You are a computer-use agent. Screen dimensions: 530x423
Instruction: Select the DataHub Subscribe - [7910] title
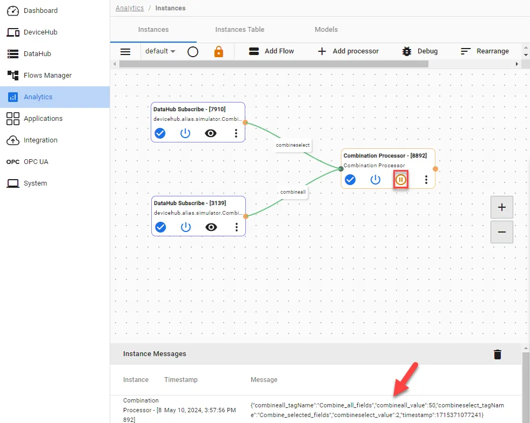click(x=189, y=110)
